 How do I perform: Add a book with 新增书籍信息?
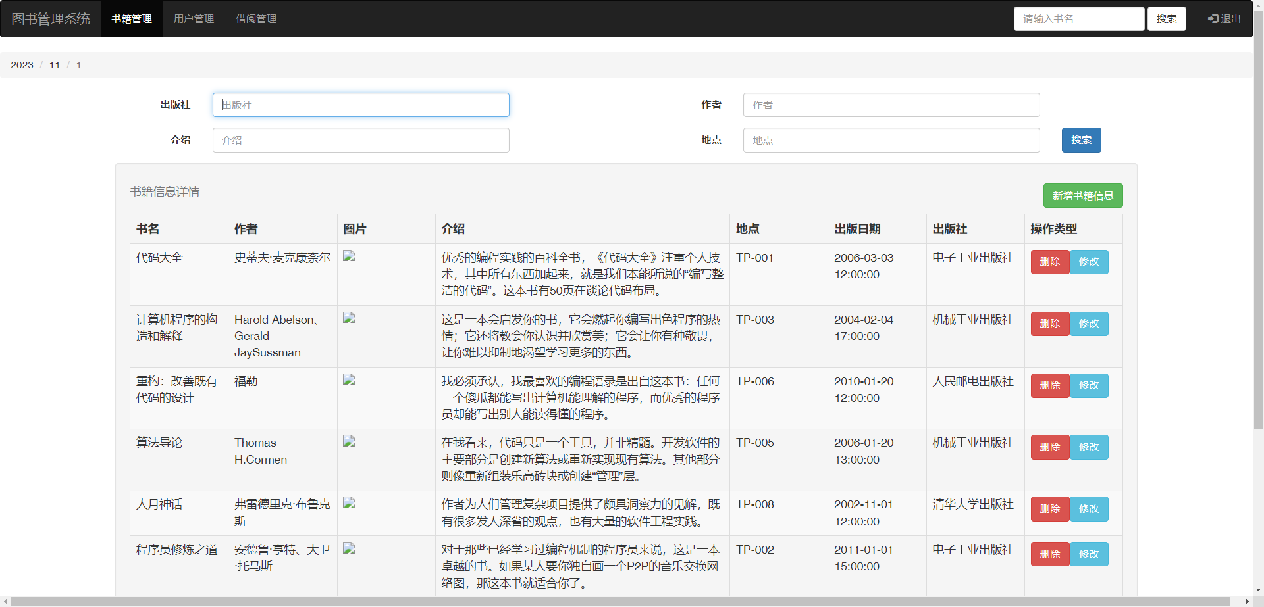coord(1083,195)
